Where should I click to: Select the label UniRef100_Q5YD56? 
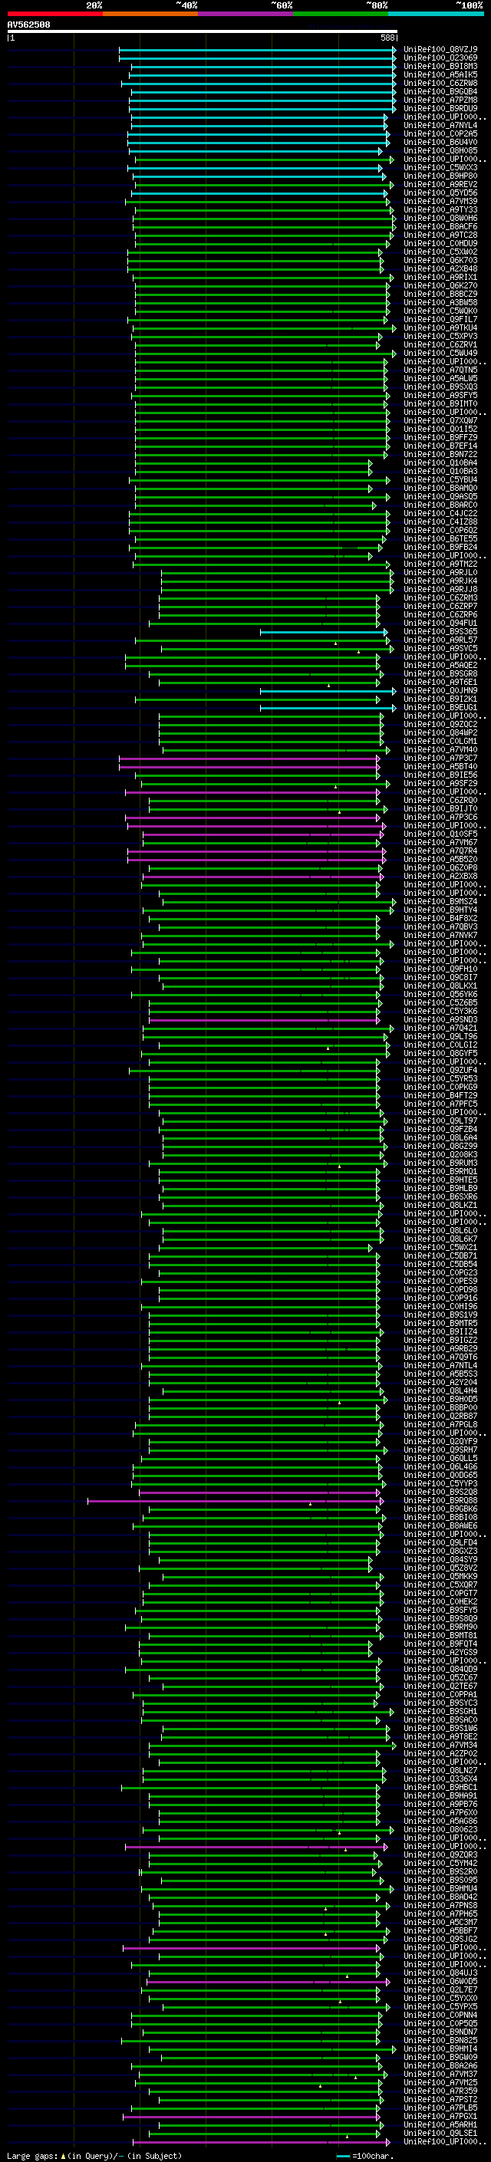440,193
